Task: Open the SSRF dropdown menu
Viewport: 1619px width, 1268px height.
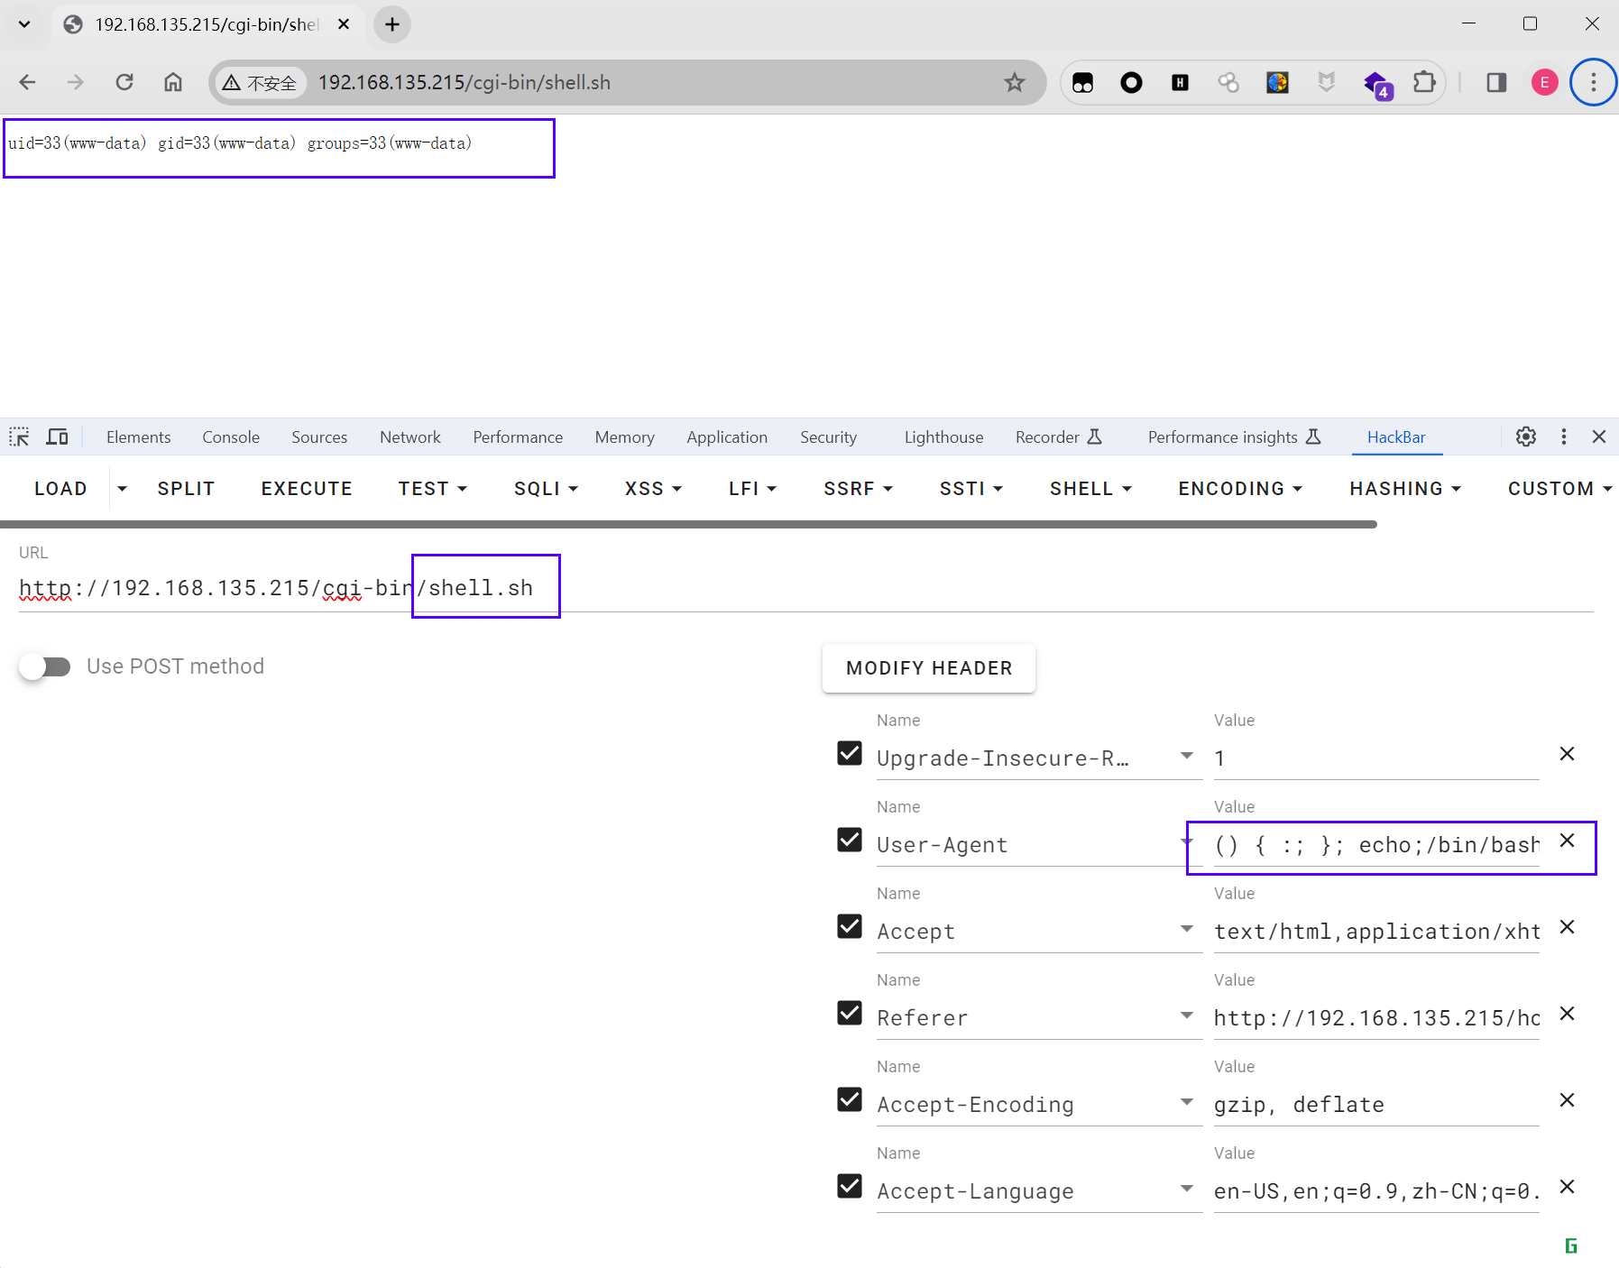Action: [x=858, y=488]
